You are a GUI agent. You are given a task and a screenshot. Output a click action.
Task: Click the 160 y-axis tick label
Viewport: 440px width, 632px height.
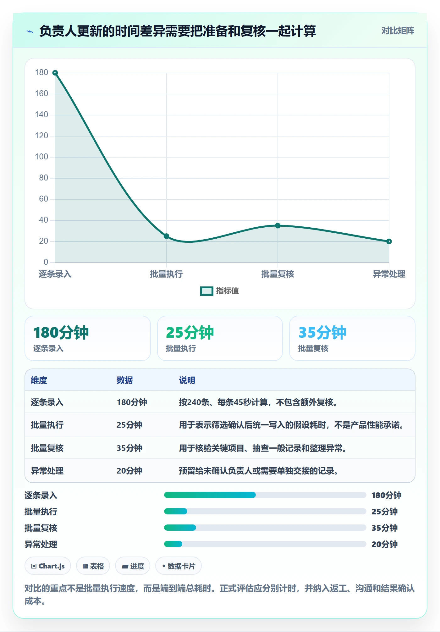pos(41,94)
